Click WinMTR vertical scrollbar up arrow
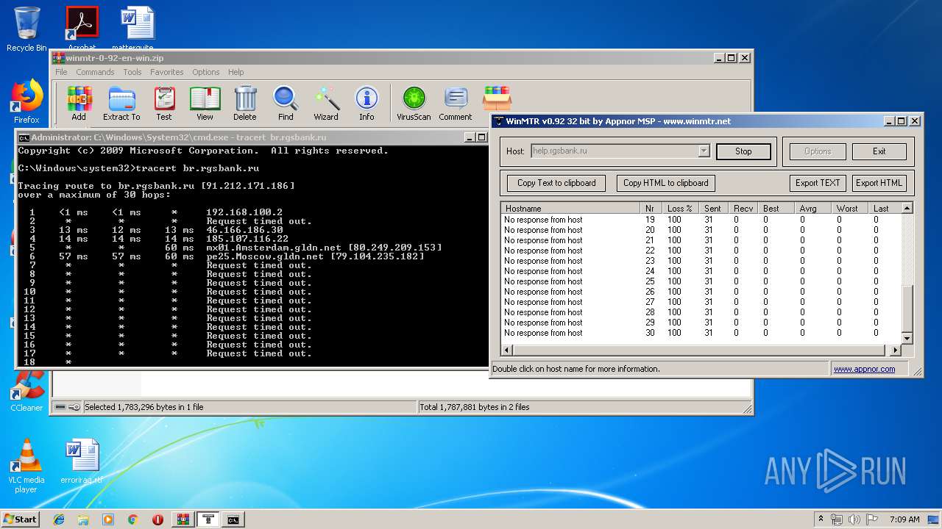 click(x=907, y=208)
